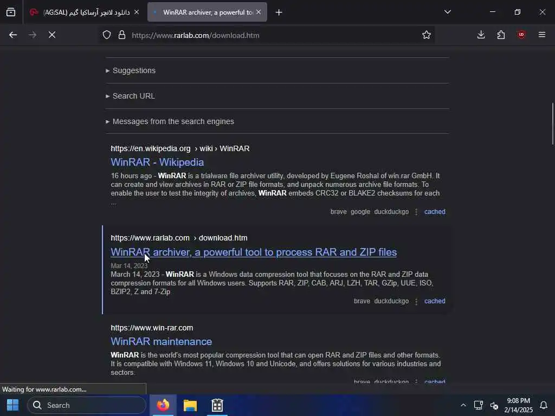Open File Explorer from the taskbar
Image resolution: width=555 pixels, height=416 pixels.
tap(190, 405)
